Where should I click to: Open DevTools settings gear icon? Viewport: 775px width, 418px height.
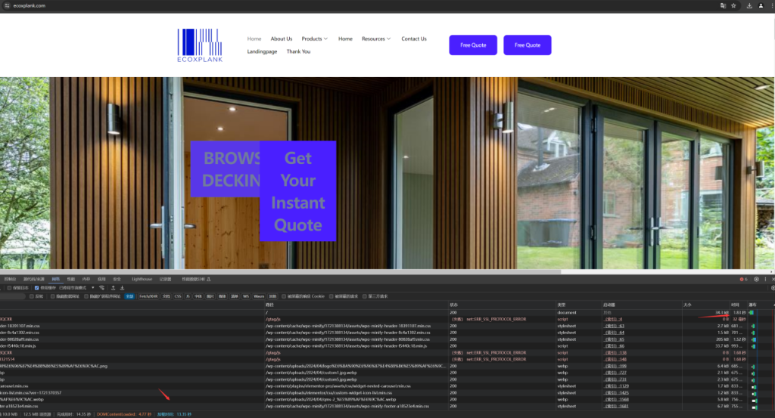[756, 279]
